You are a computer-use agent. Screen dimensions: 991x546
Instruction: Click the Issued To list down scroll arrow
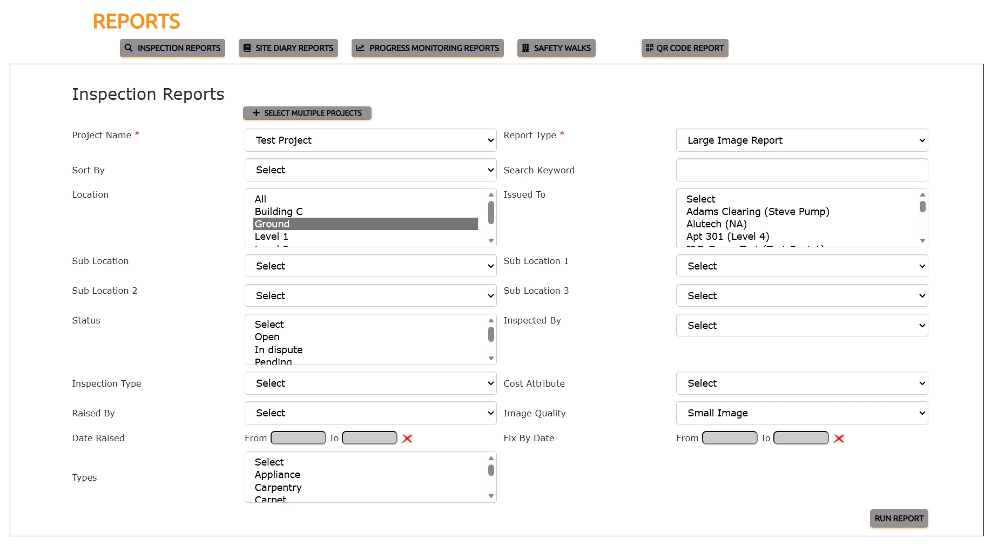click(922, 241)
